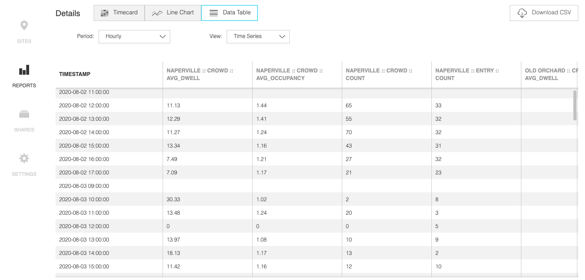This screenshot has width=585, height=280.
Task: Click avg dwell value 13.97
Action: [x=173, y=240]
